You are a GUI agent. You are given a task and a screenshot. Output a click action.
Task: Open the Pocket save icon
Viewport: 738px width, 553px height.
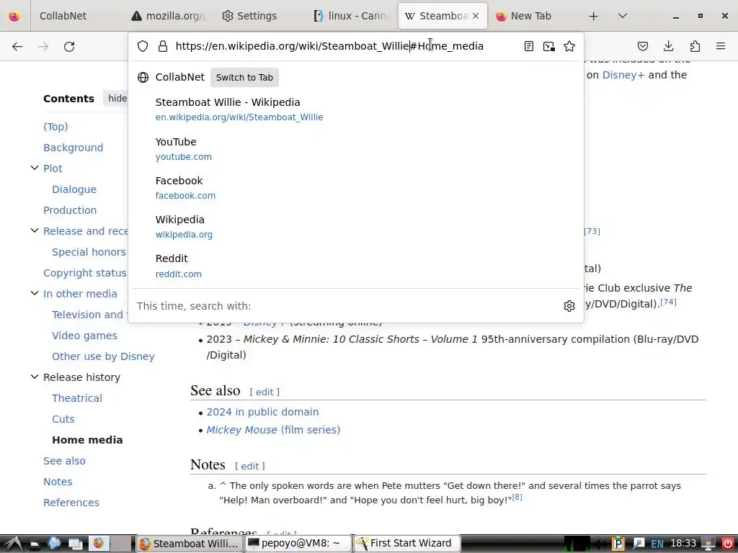(x=642, y=46)
